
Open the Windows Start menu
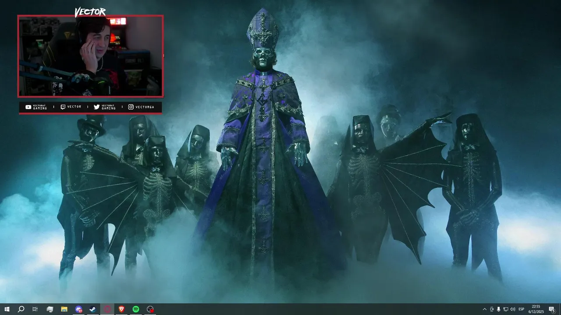(7, 309)
